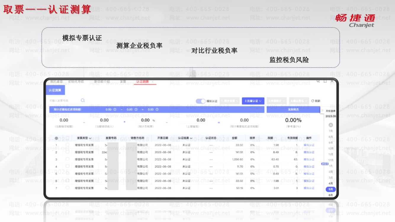Click the 1,056.60 amount cell
Screen dimensions: 395x222
tap(237, 159)
